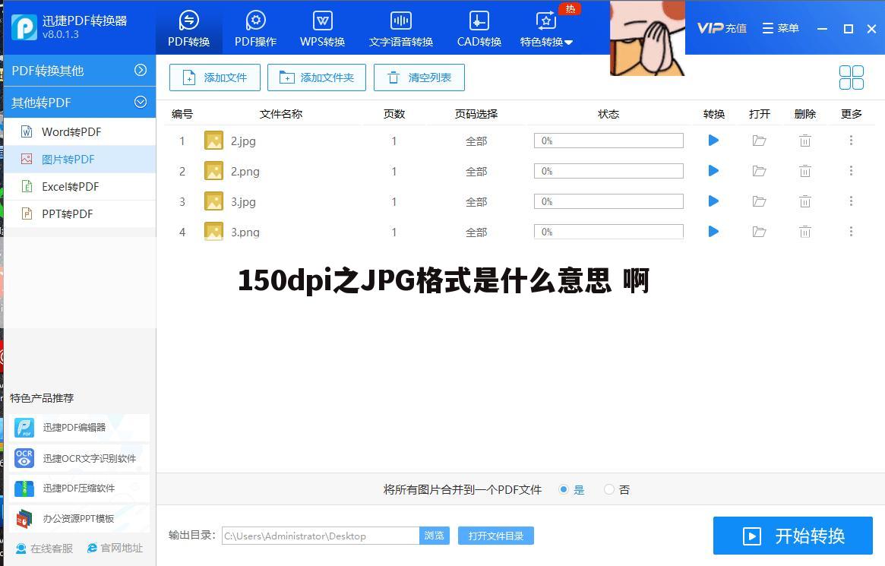Click page selection 全部 for 3.jpg

tap(476, 202)
